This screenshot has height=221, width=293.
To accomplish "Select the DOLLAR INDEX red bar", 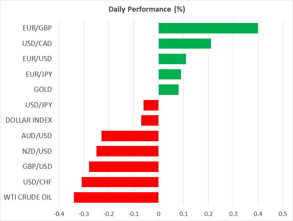I will (150, 120).
